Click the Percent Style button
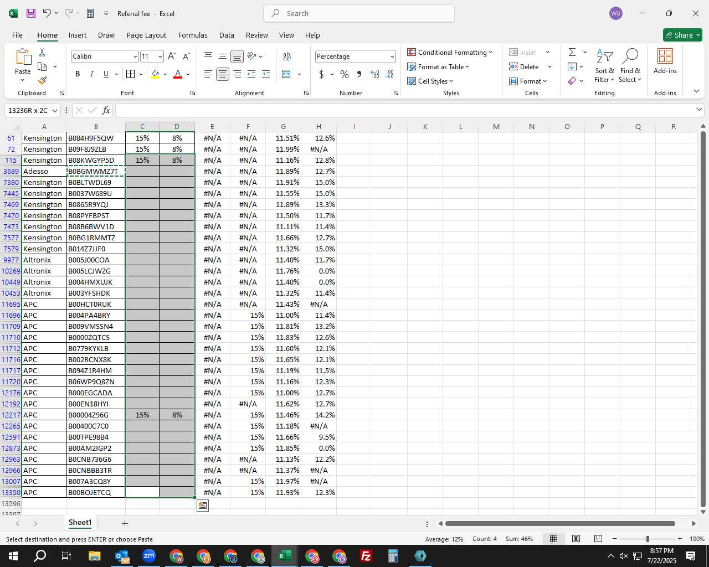This screenshot has height=567, width=709. point(345,74)
